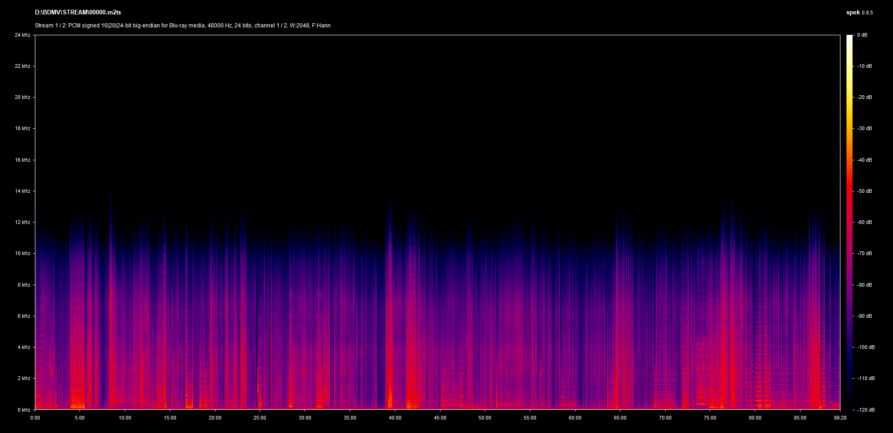Click the 89:28 end time label
The width and height of the screenshot is (893, 433).
(840, 418)
